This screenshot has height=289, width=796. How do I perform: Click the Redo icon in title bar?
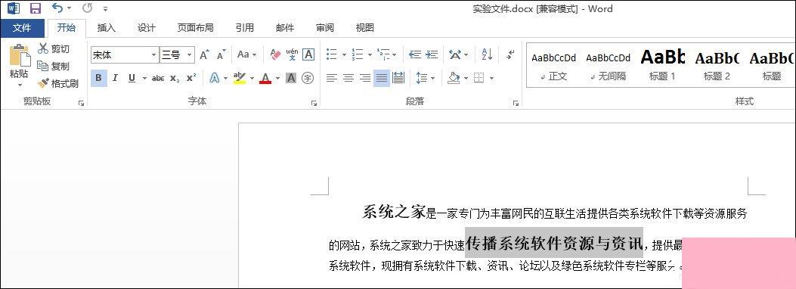point(88,8)
